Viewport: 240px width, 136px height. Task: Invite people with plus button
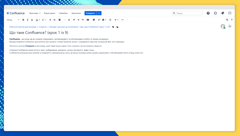coord(230,26)
